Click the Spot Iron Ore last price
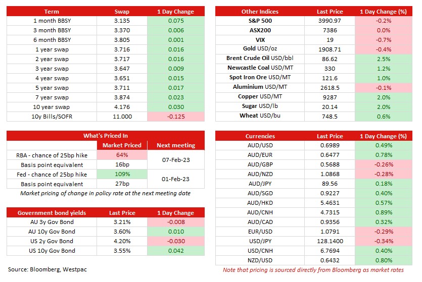Image resolution: width=422 pixels, height=282 pixels. point(330,78)
